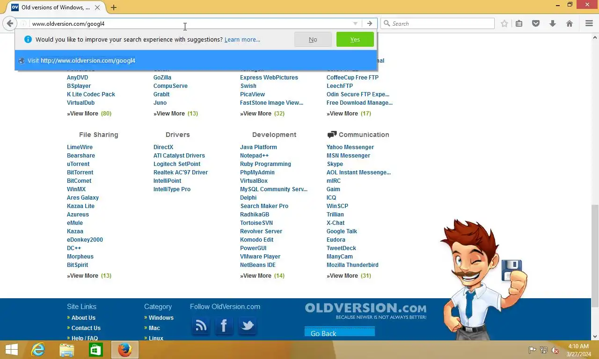This screenshot has height=359, width=599.
Task: Open the DirectX drivers link
Action: 163,147
